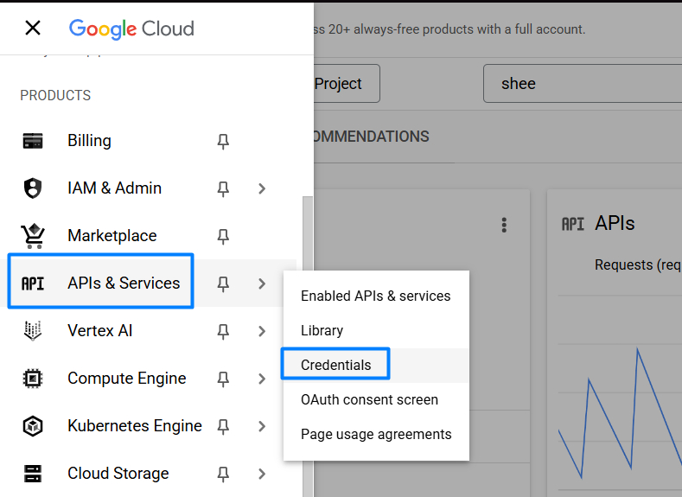Pin Kubernetes Engine to the menu
This screenshot has height=497, width=682.
click(x=223, y=426)
